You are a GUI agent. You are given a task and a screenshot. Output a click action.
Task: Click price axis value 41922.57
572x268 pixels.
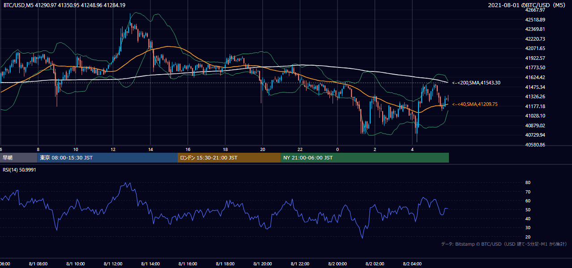pyautogui.click(x=536, y=58)
